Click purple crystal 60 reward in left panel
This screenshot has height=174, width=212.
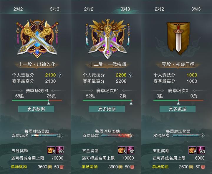click(59, 150)
